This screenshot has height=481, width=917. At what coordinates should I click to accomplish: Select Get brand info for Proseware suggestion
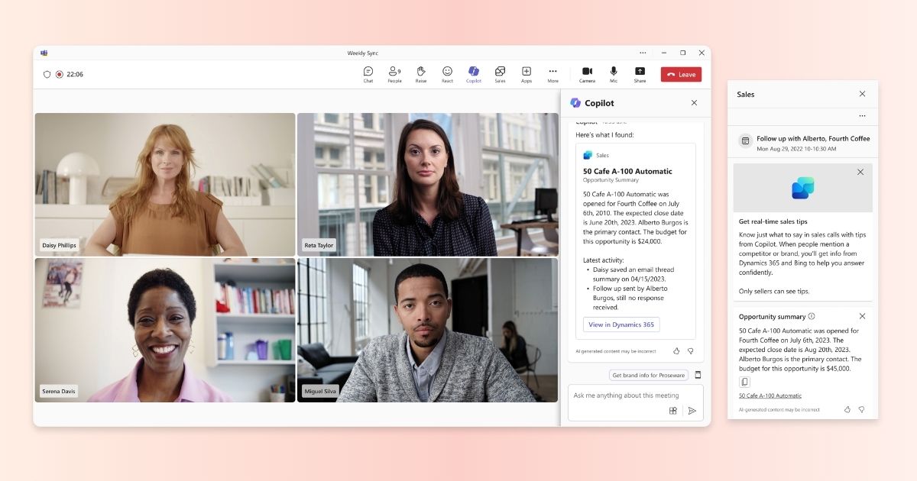pos(649,375)
